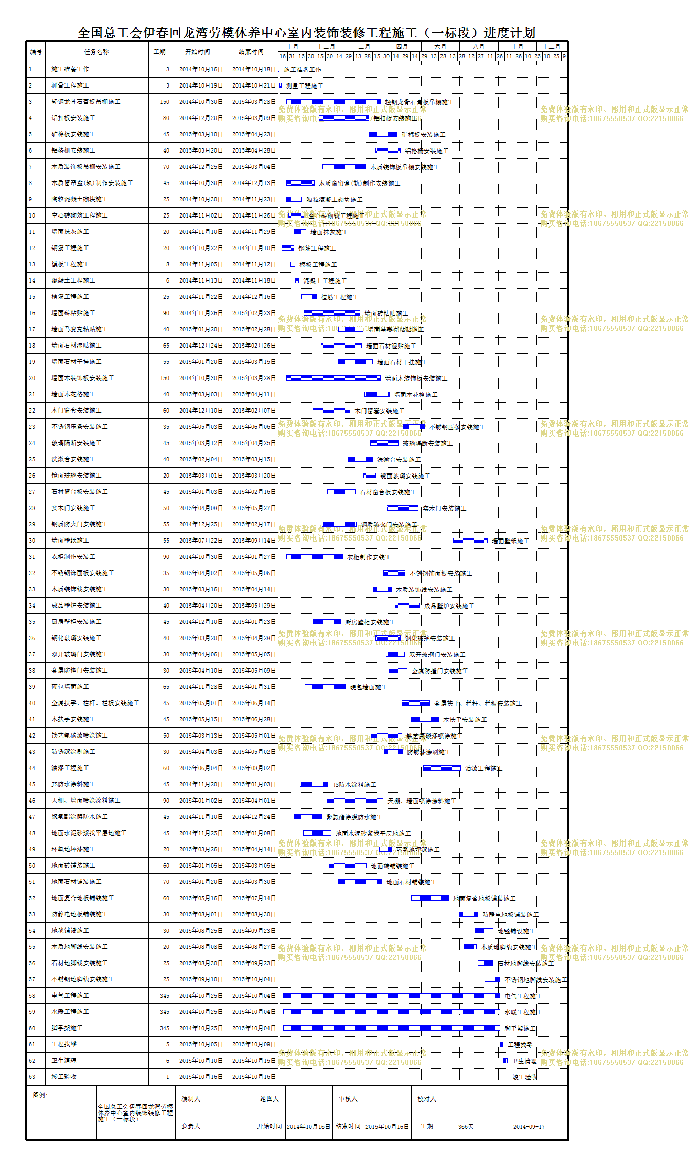The height and width of the screenshot is (1166, 689).
Task: Select the long Gantt bar for 电气工程施工
Action: click(x=392, y=996)
